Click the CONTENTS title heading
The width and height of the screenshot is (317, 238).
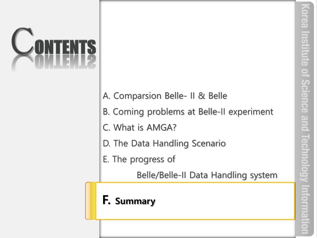tap(54, 42)
